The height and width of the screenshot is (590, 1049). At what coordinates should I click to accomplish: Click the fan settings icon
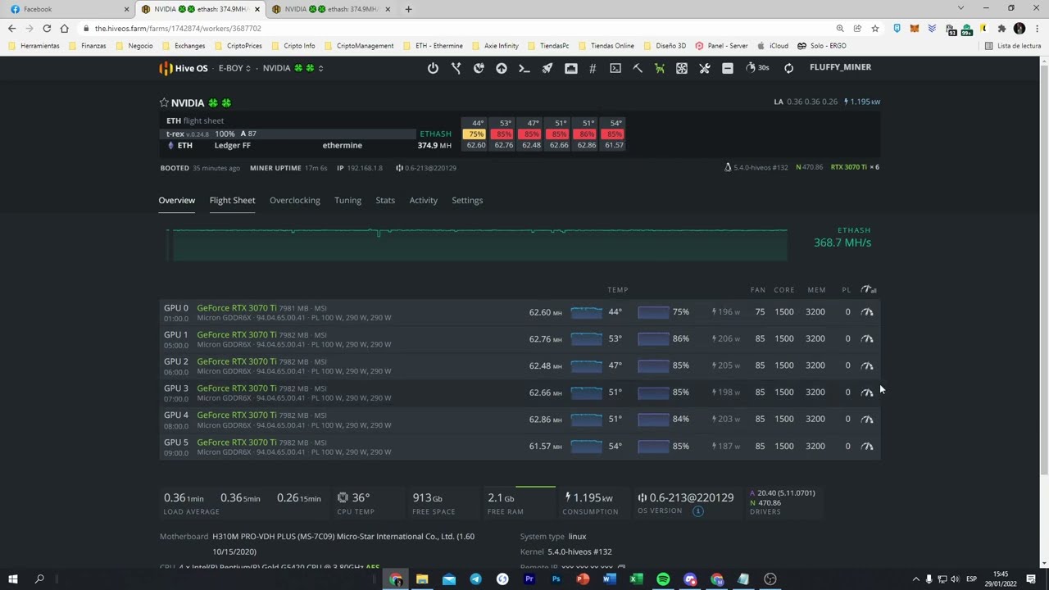point(682,68)
